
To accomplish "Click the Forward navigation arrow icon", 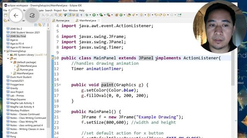I will [171, 15].
